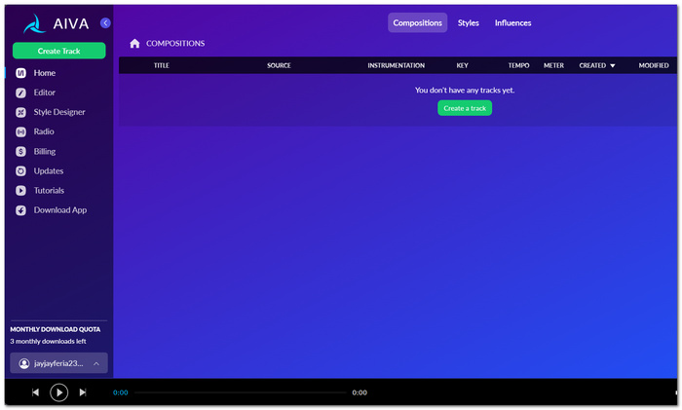Sort by the METER column header
Viewport: 682px width, 410px height.
[553, 65]
